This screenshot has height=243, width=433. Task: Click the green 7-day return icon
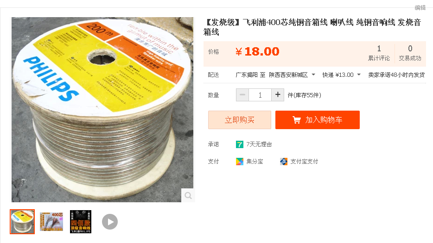(x=239, y=144)
